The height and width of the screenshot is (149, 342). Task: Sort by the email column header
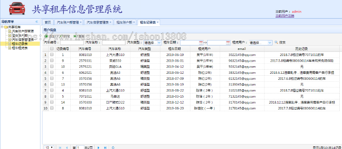pos(242,49)
